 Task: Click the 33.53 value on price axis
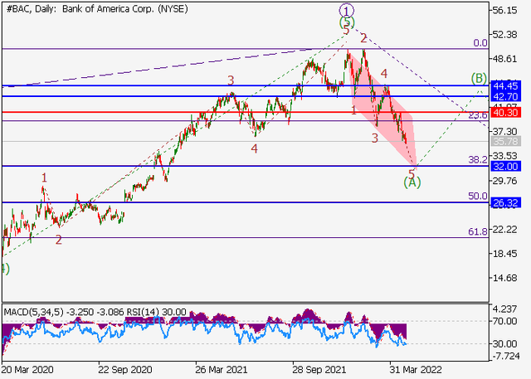coord(505,156)
